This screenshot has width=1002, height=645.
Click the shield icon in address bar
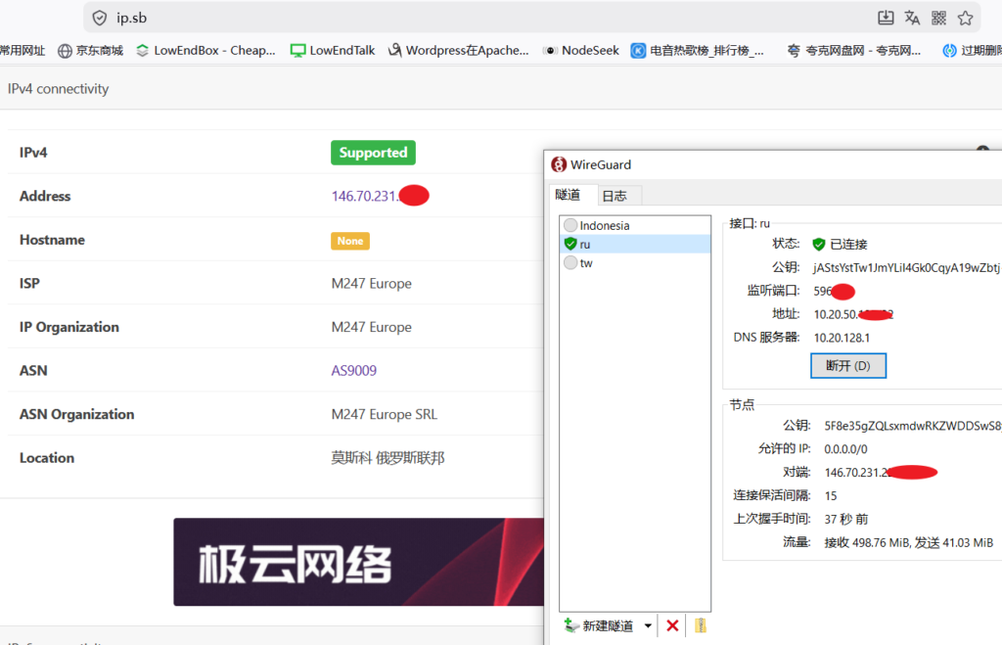pos(100,18)
